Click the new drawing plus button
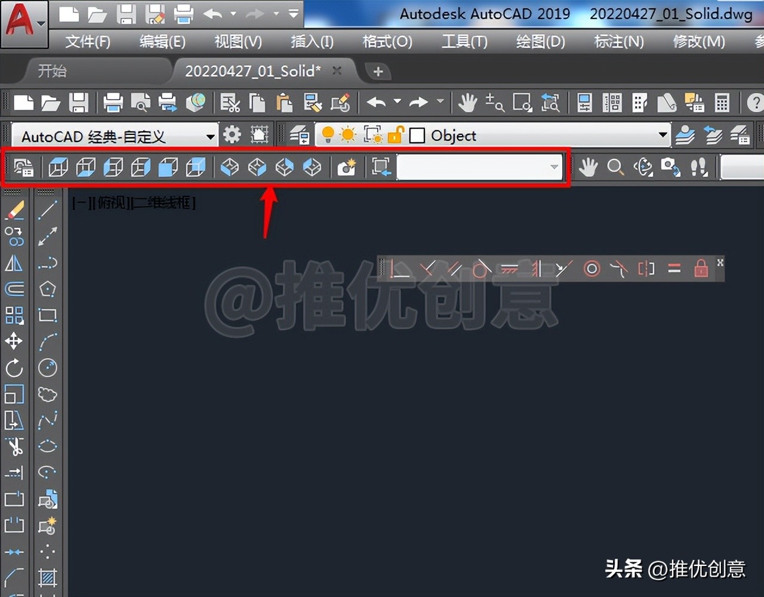This screenshot has width=764, height=597. [x=377, y=71]
